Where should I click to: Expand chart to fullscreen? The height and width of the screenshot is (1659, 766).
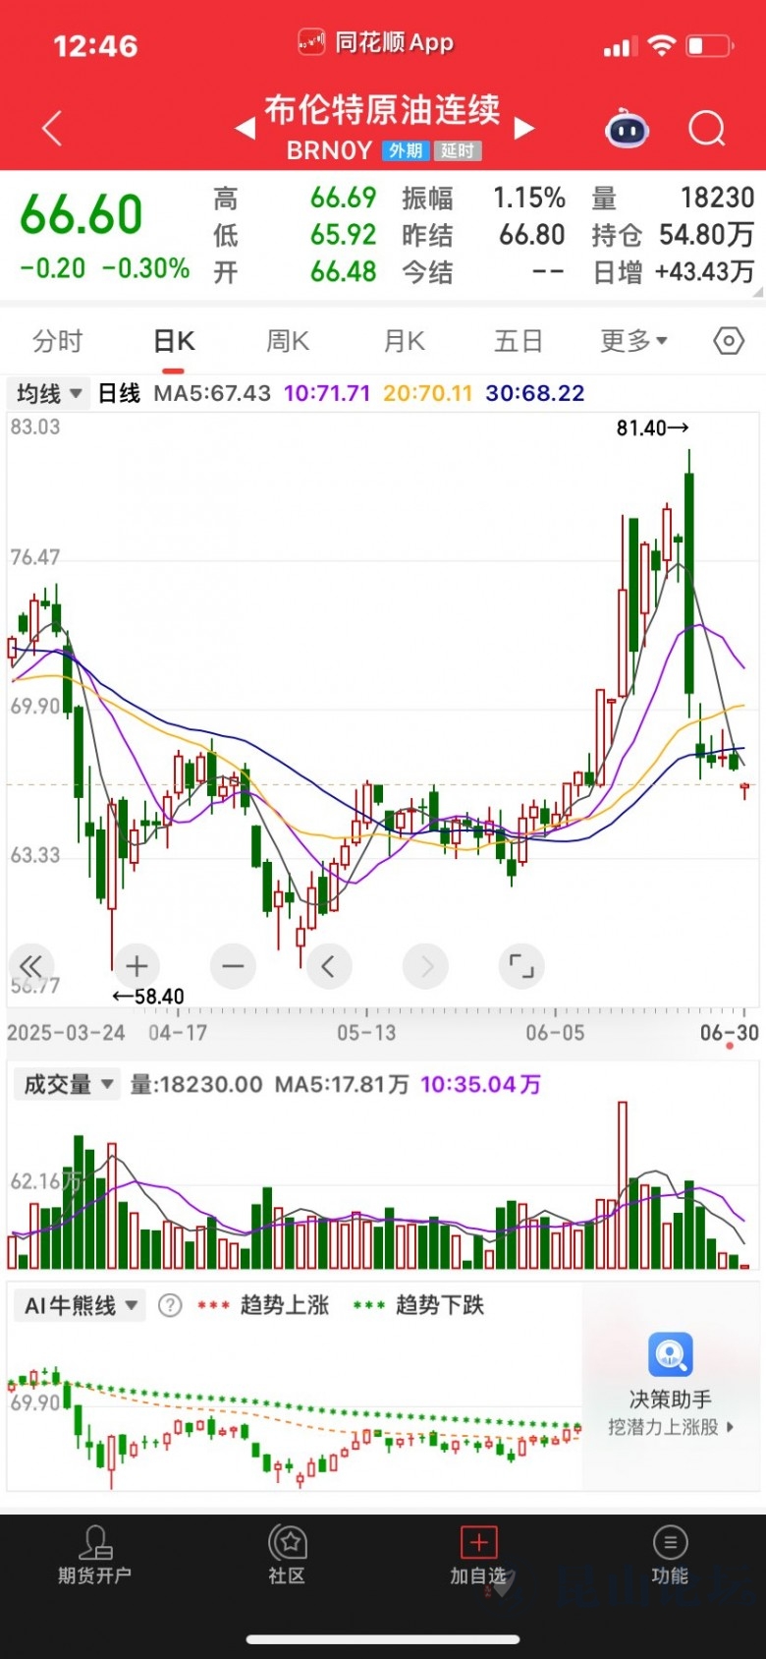coord(521,966)
